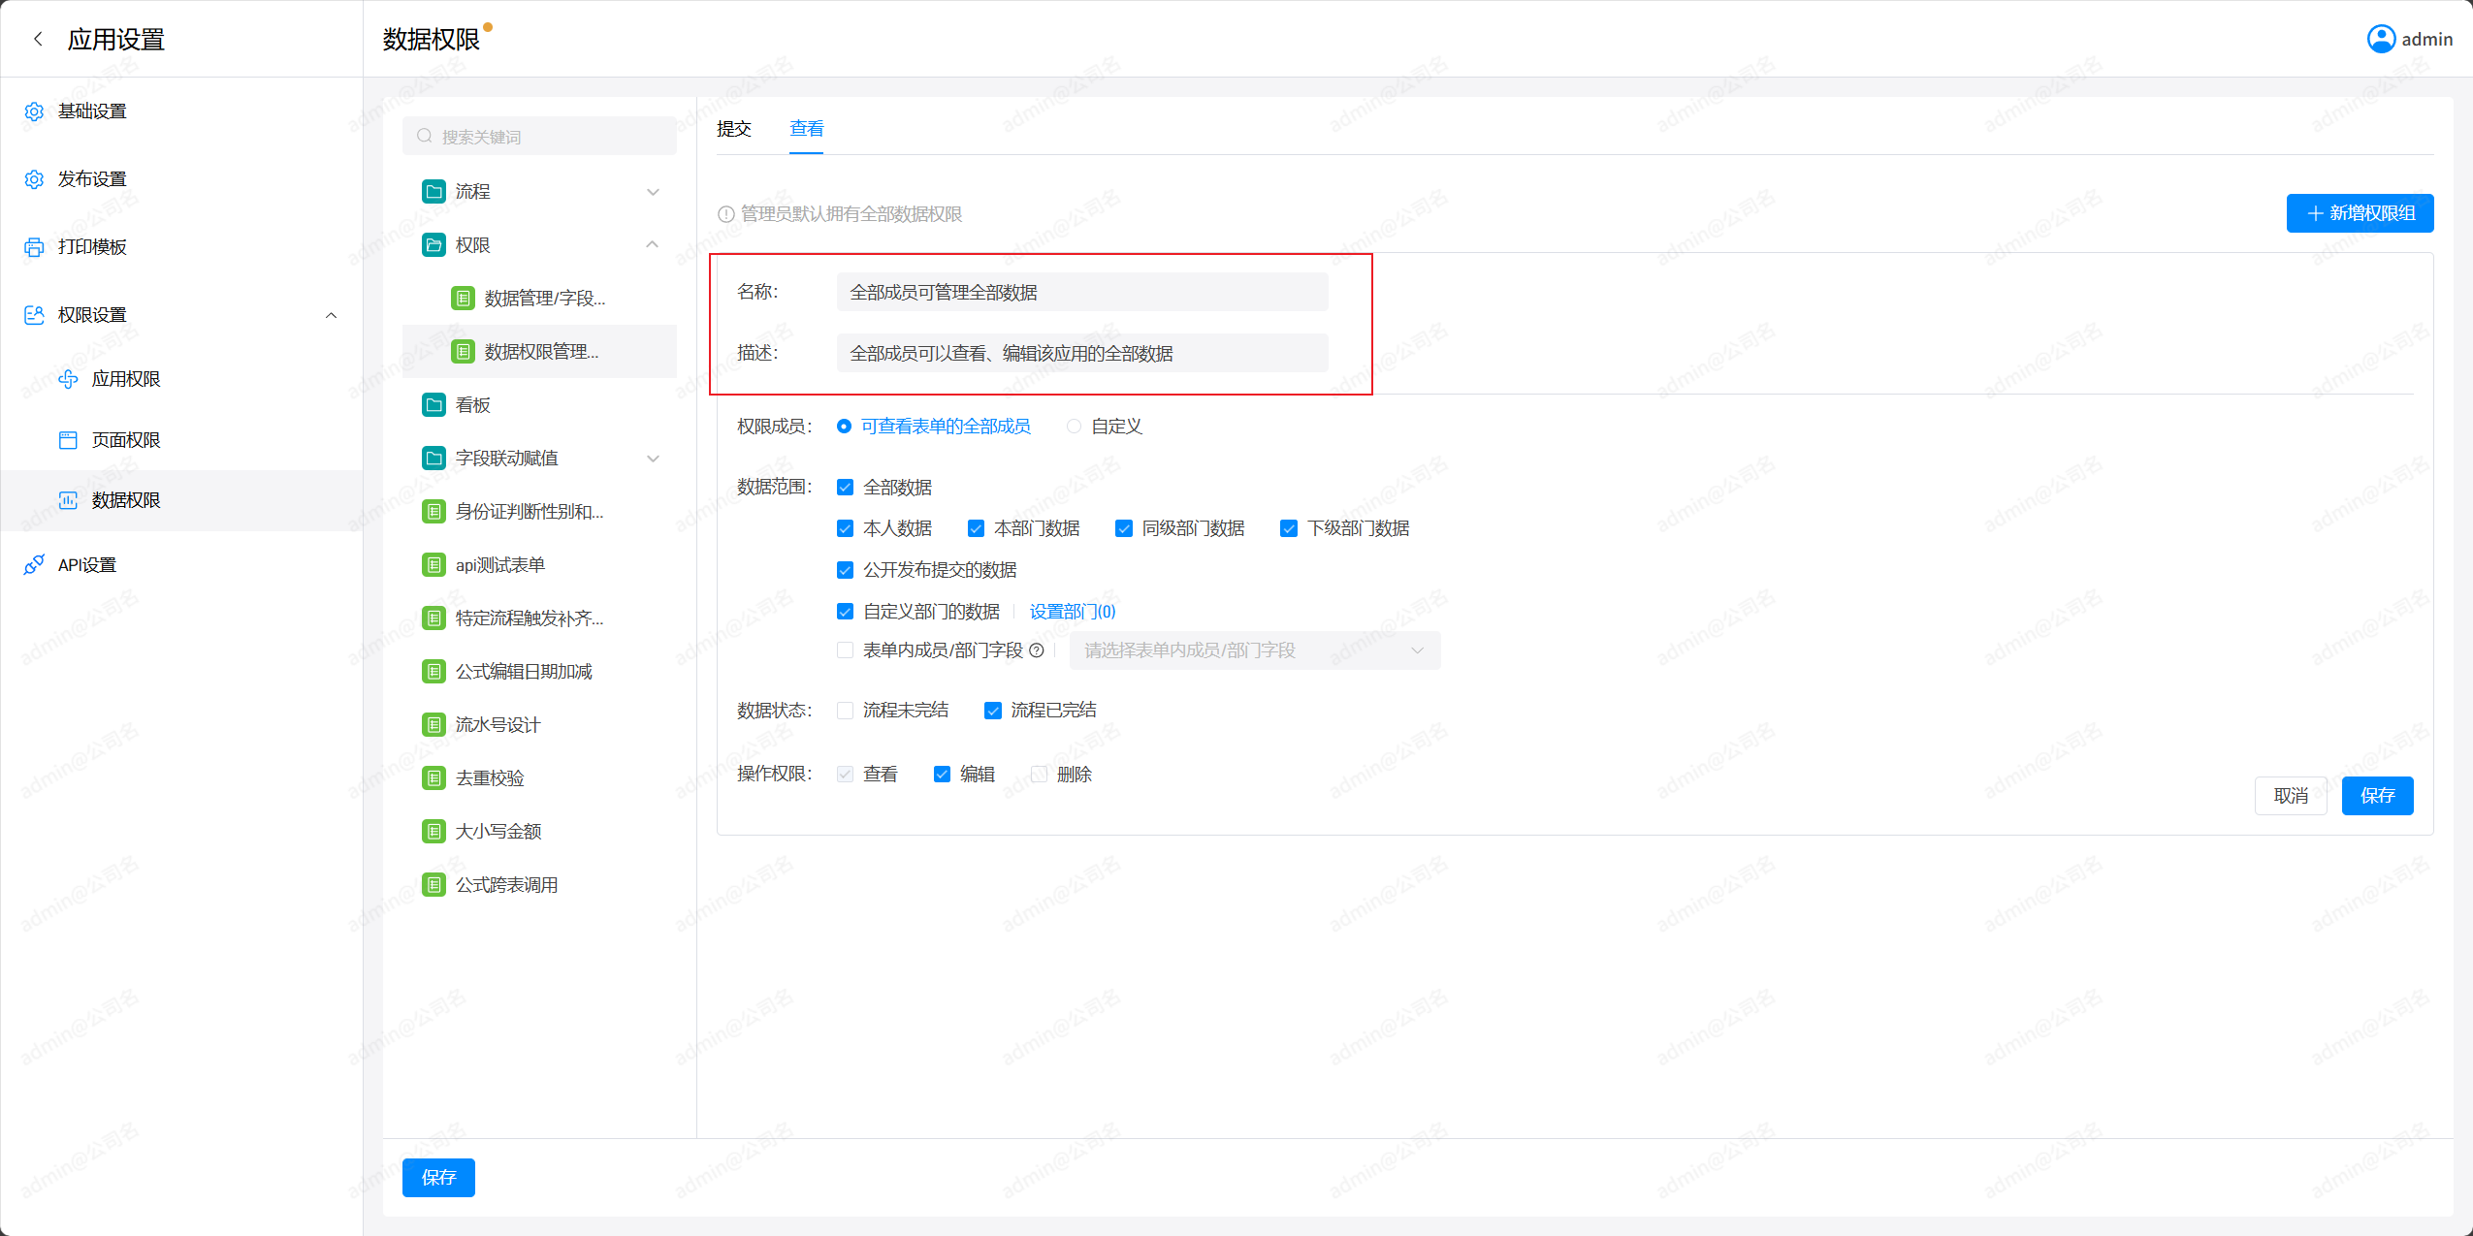Click the API设置 plug icon

(x=34, y=565)
